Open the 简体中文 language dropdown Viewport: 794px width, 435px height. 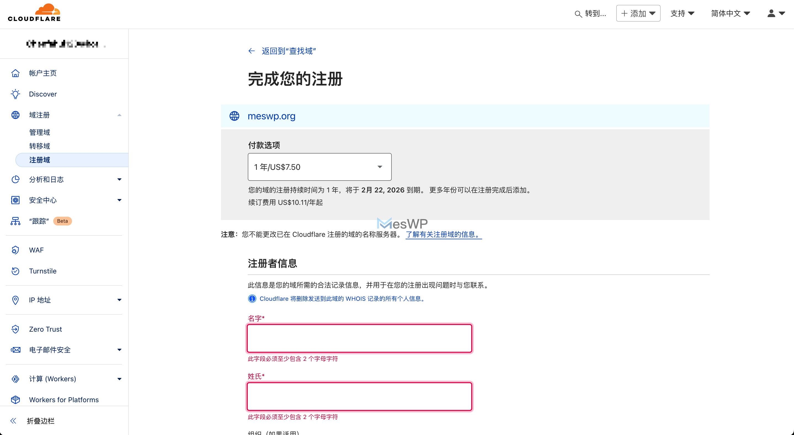[730, 13]
